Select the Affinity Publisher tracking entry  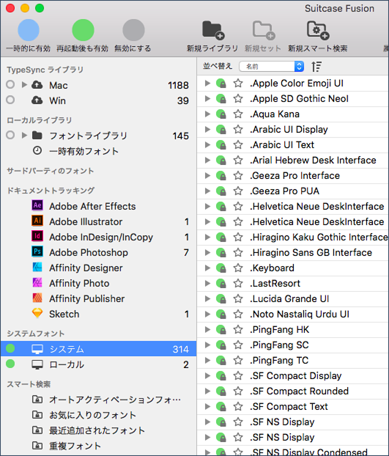click(87, 299)
